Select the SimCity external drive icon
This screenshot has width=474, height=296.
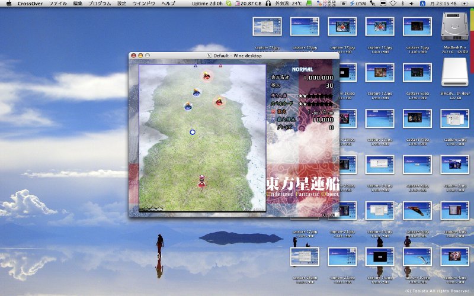coord(454,72)
